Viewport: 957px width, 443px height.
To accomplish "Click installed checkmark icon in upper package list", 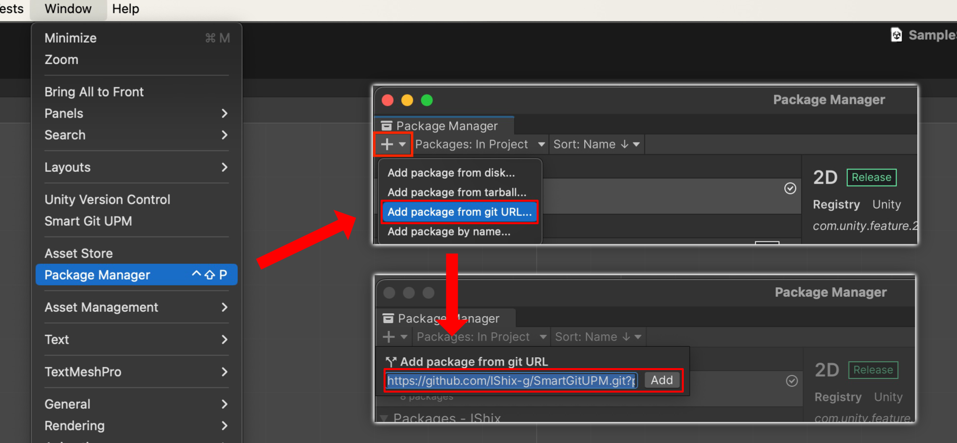I will pyautogui.click(x=790, y=188).
